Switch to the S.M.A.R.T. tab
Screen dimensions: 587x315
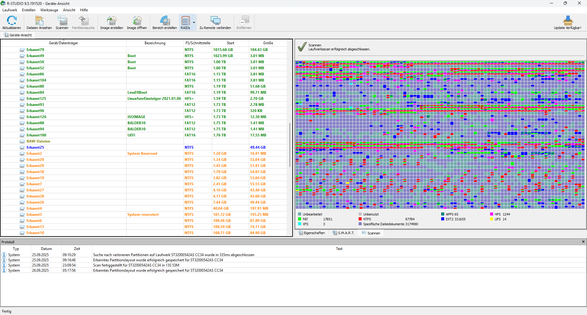344,233
